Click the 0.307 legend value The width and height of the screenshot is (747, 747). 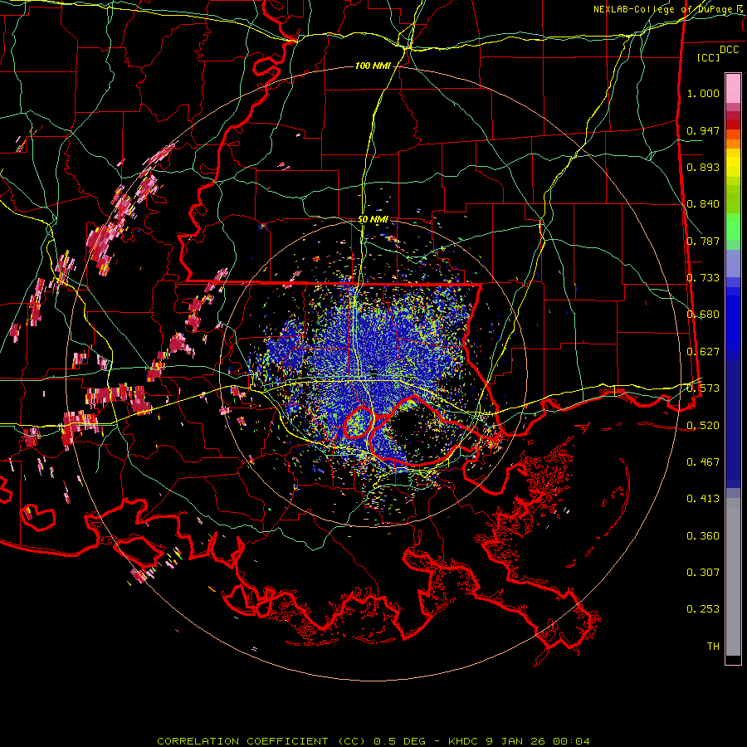703,573
